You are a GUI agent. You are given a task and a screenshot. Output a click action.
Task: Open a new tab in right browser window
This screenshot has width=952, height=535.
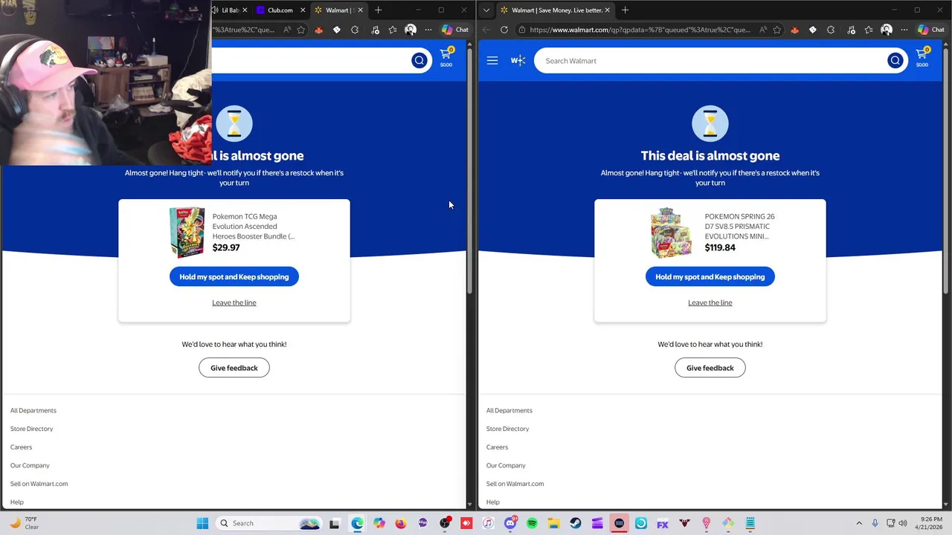(x=625, y=10)
